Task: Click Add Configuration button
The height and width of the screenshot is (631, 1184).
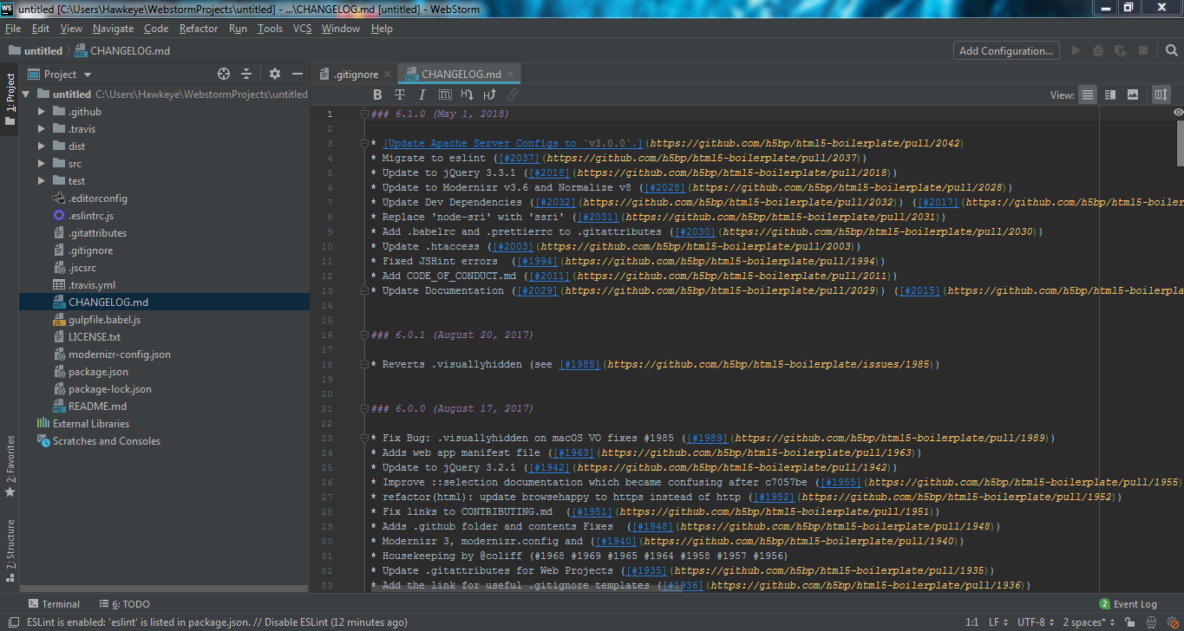Action: [1006, 51]
